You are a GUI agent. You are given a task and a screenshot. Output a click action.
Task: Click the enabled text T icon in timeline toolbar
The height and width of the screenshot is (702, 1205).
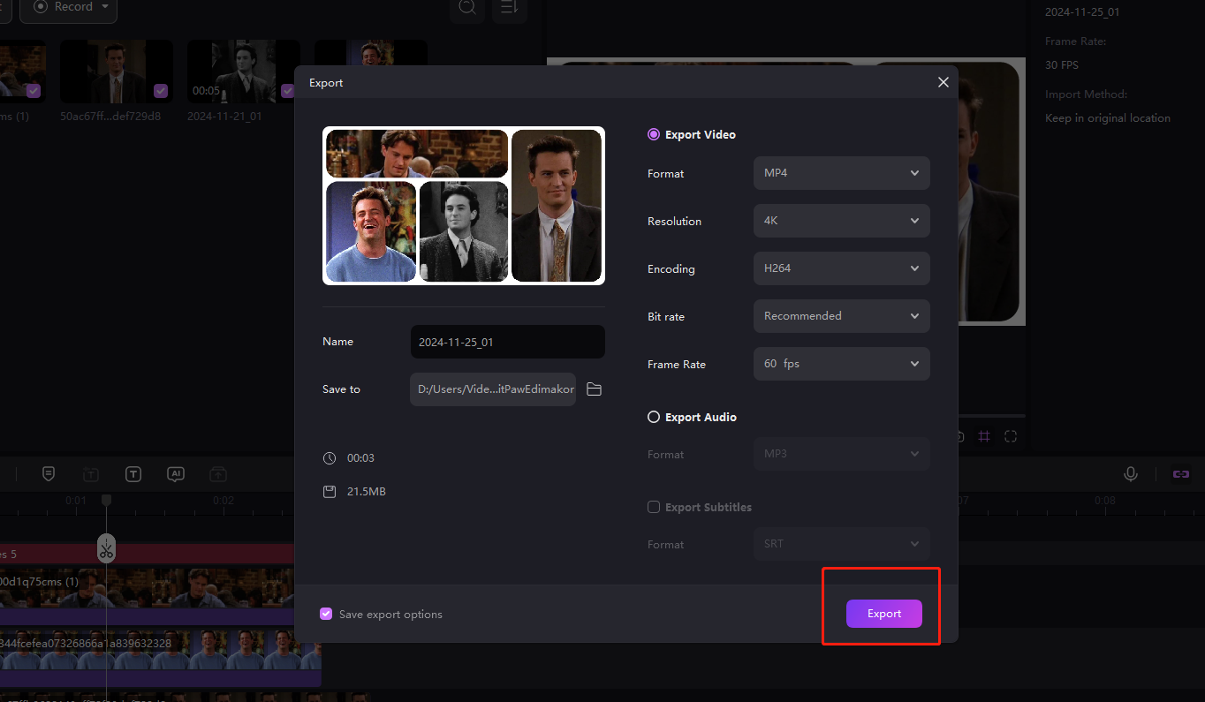tap(133, 474)
